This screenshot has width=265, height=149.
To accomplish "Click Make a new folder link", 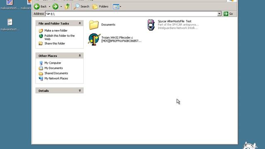I will pyautogui.click(x=56, y=31).
